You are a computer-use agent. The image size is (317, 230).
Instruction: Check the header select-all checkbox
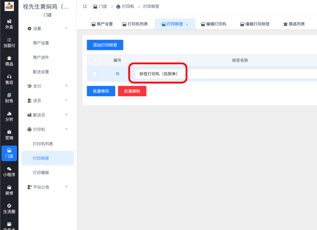pyautogui.click(x=95, y=60)
